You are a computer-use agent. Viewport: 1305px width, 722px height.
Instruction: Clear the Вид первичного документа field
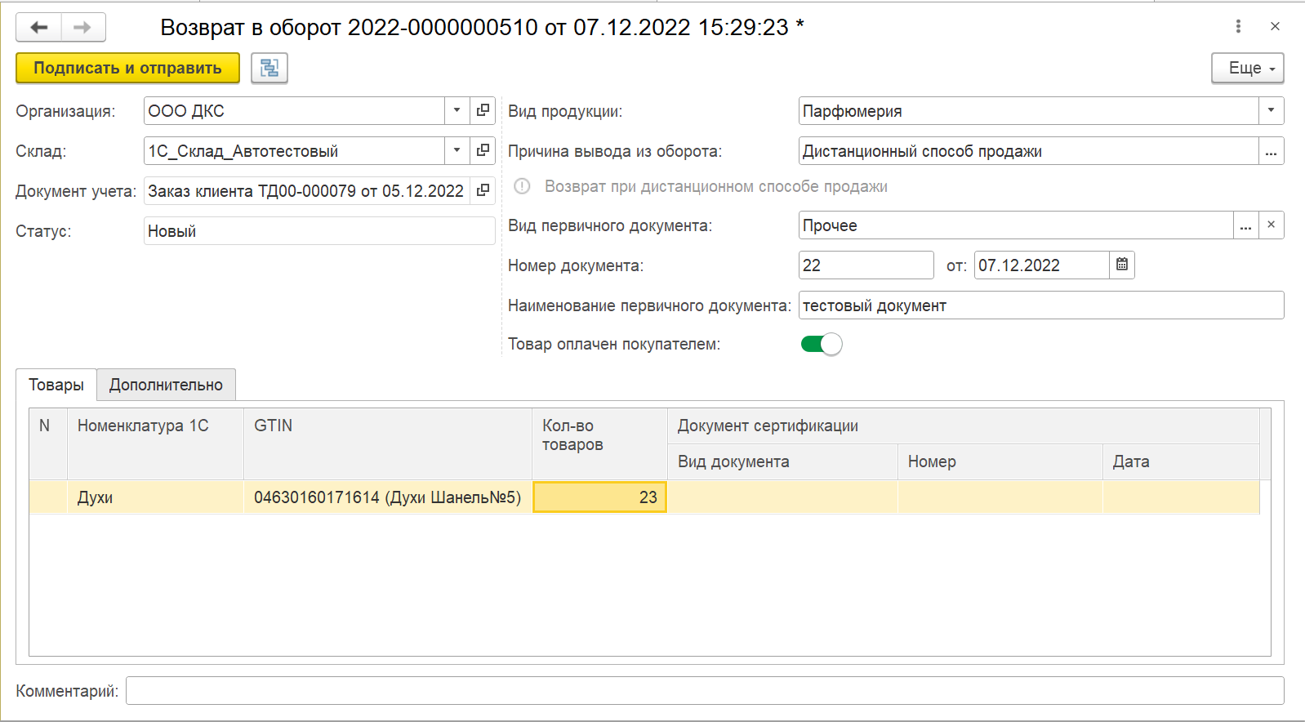(1271, 225)
